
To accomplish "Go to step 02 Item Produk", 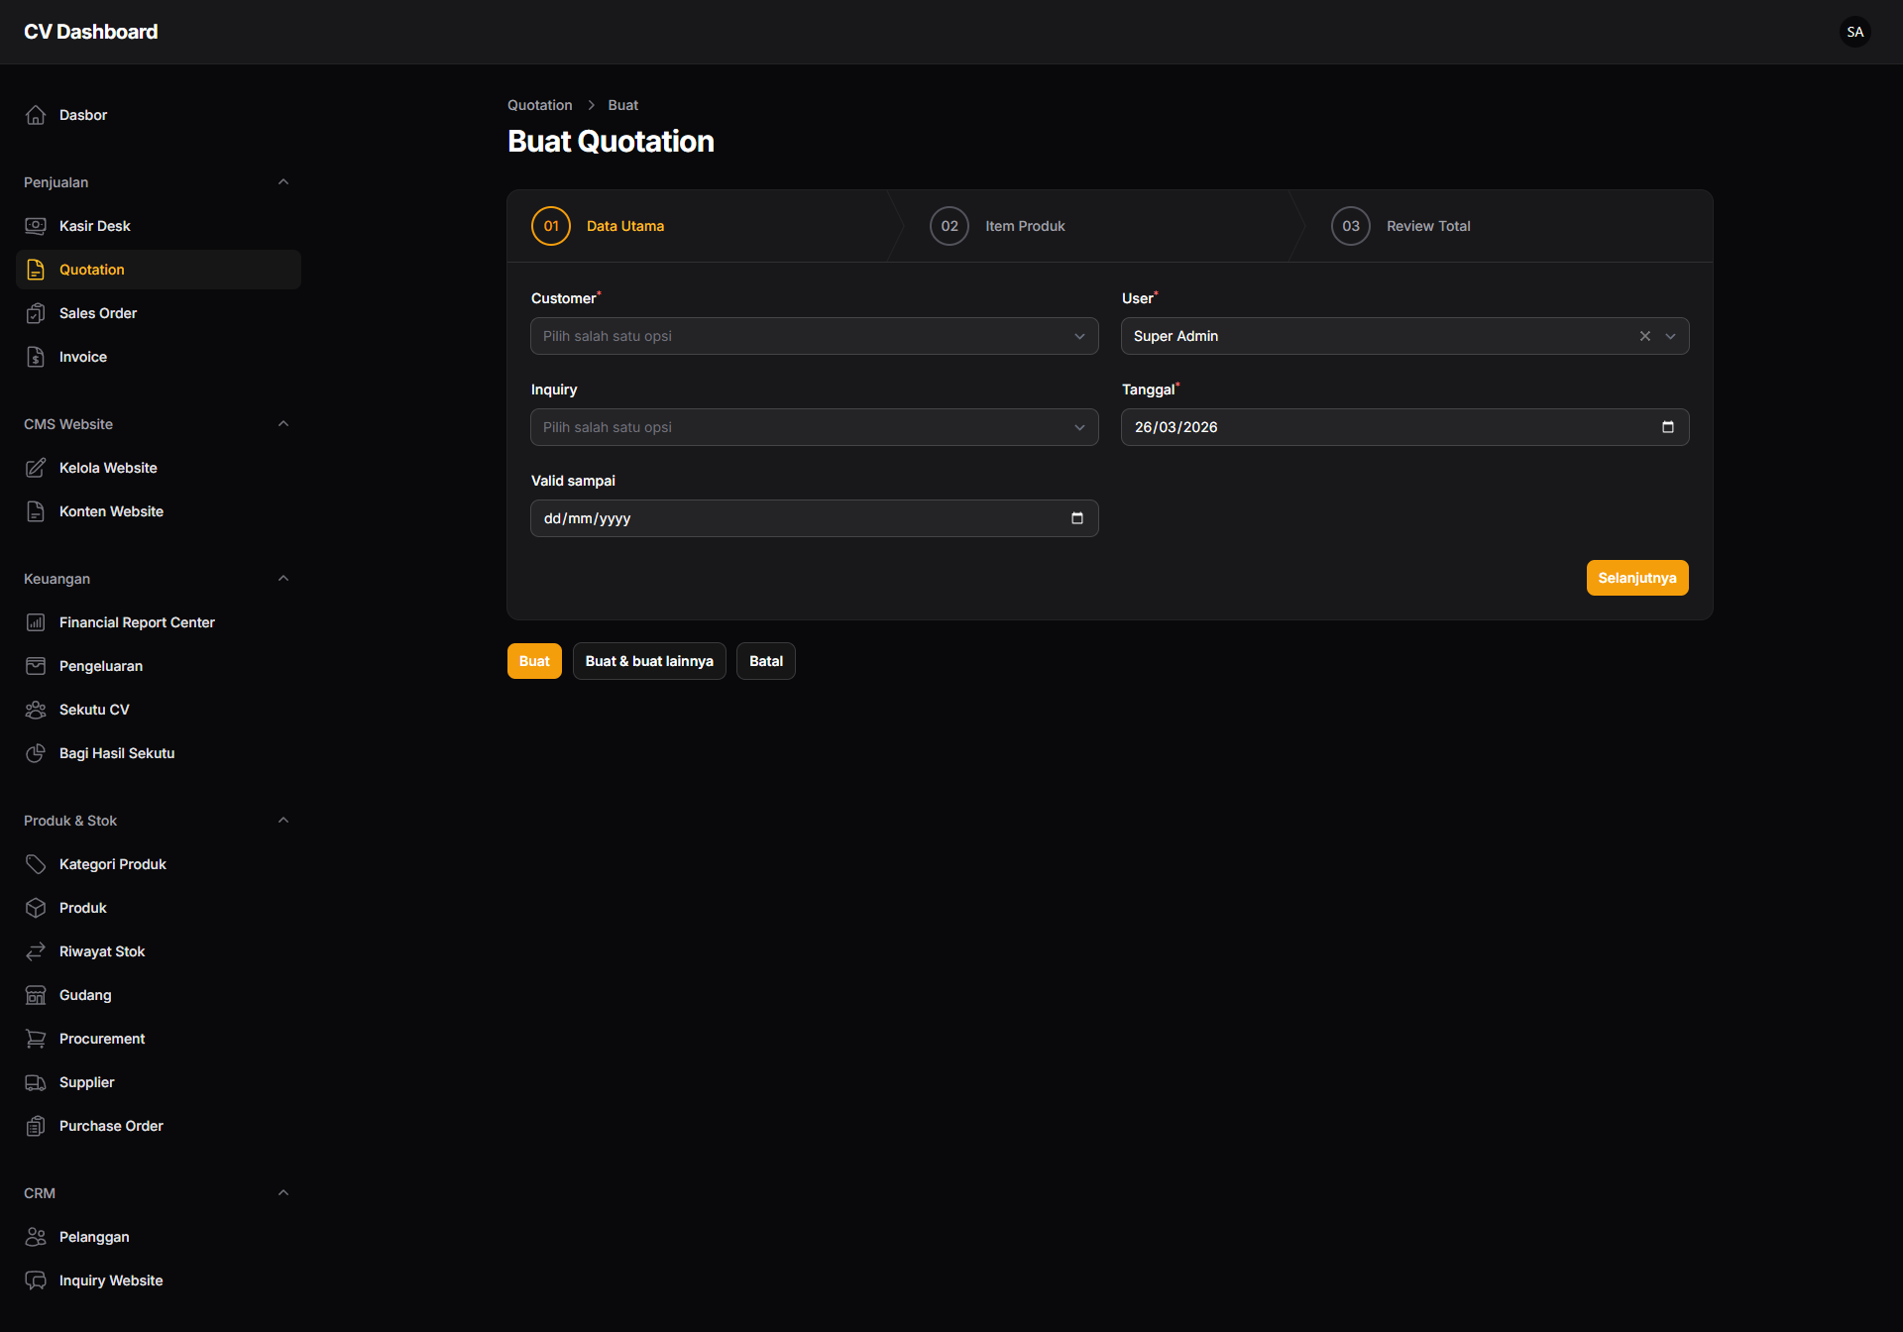I will 1024,226.
